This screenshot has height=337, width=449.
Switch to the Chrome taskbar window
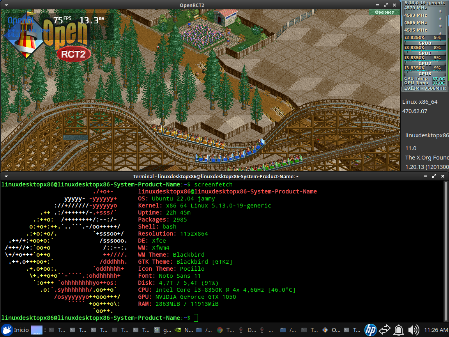coord(226,330)
